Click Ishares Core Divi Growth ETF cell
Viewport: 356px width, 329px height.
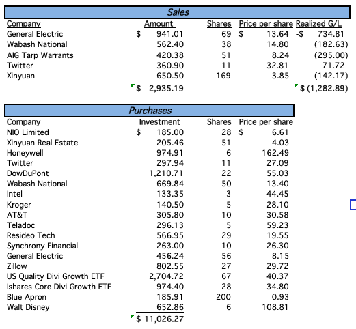[x=59, y=287]
